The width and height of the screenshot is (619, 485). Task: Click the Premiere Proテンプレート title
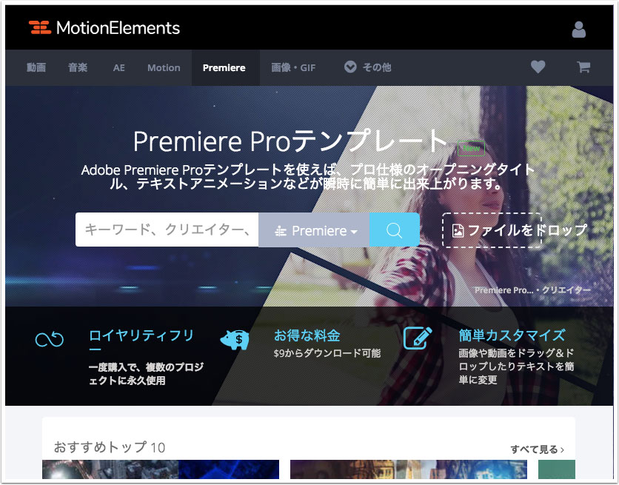290,141
